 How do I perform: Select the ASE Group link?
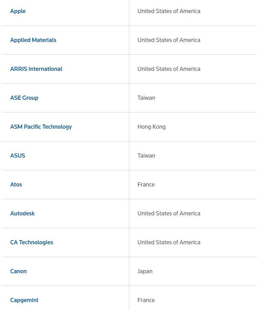[24, 98]
